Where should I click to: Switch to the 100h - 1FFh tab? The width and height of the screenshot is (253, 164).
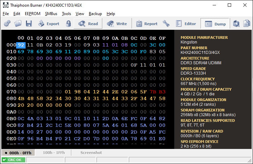point(54,153)
